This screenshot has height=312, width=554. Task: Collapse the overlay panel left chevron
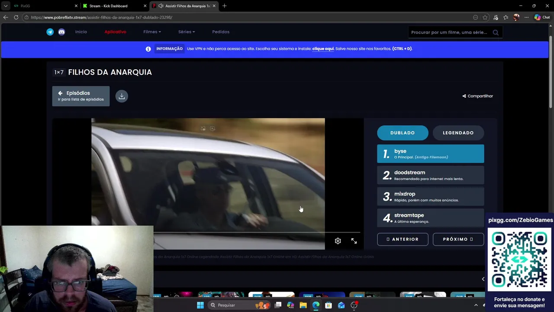483,279
